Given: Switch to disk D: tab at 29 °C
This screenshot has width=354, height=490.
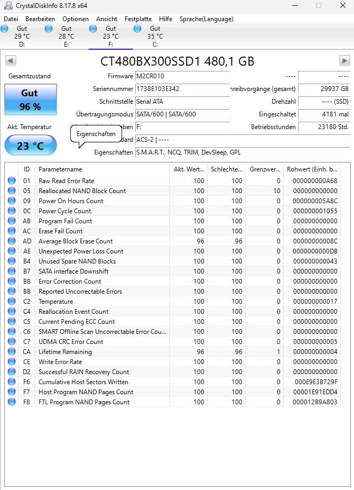Looking at the screenshot, I should click(22, 37).
